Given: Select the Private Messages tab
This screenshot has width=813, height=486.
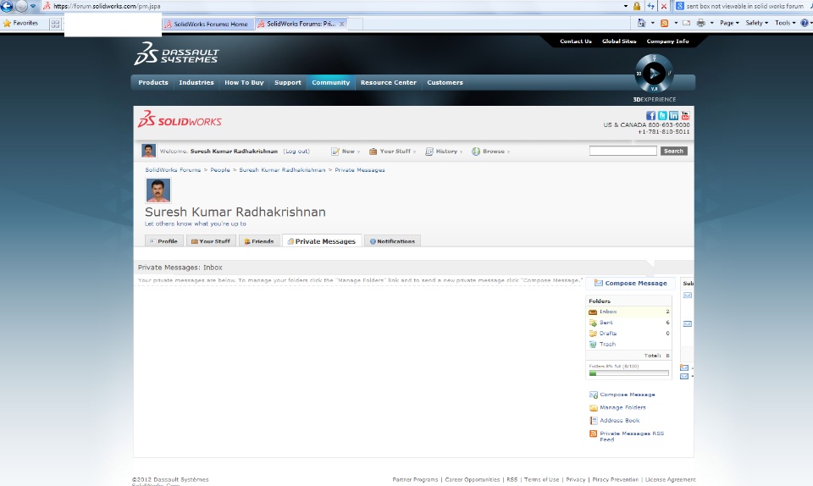Looking at the screenshot, I should 322,241.
